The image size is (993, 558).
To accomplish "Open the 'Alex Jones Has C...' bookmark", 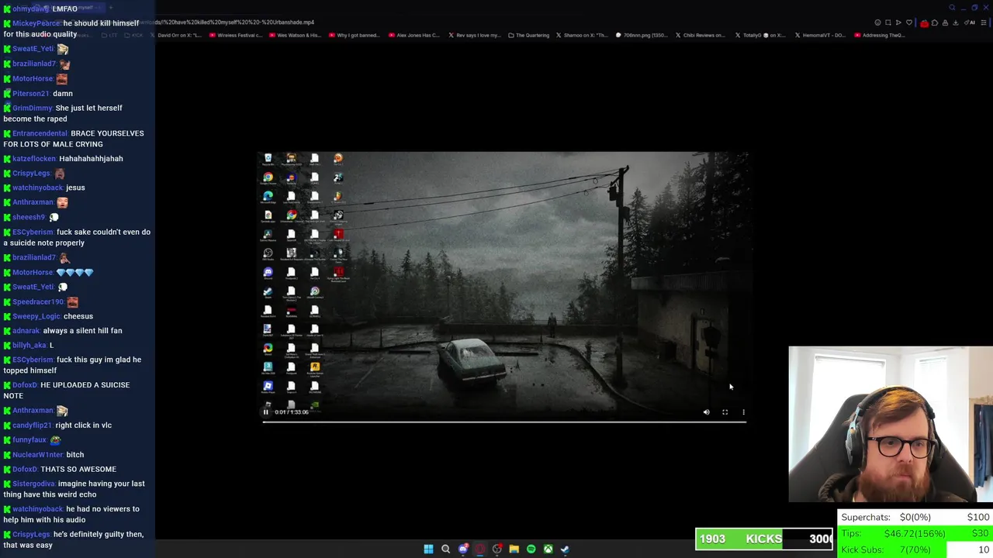I will [x=414, y=35].
